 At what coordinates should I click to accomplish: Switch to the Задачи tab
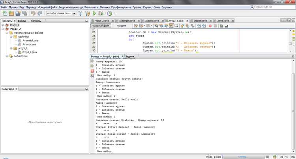[x=129, y=56]
